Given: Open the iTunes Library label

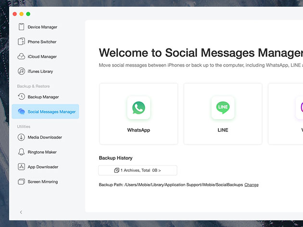Looking at the screenshot, I should tap(40, 72).
